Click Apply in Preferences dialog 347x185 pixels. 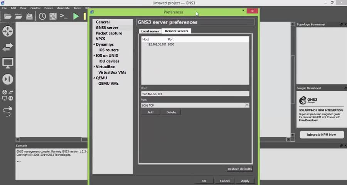tap(245, 181)
